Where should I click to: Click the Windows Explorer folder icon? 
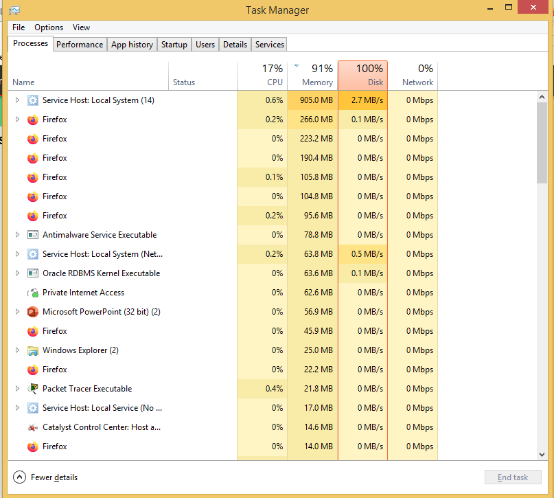[x=33, y=350]
